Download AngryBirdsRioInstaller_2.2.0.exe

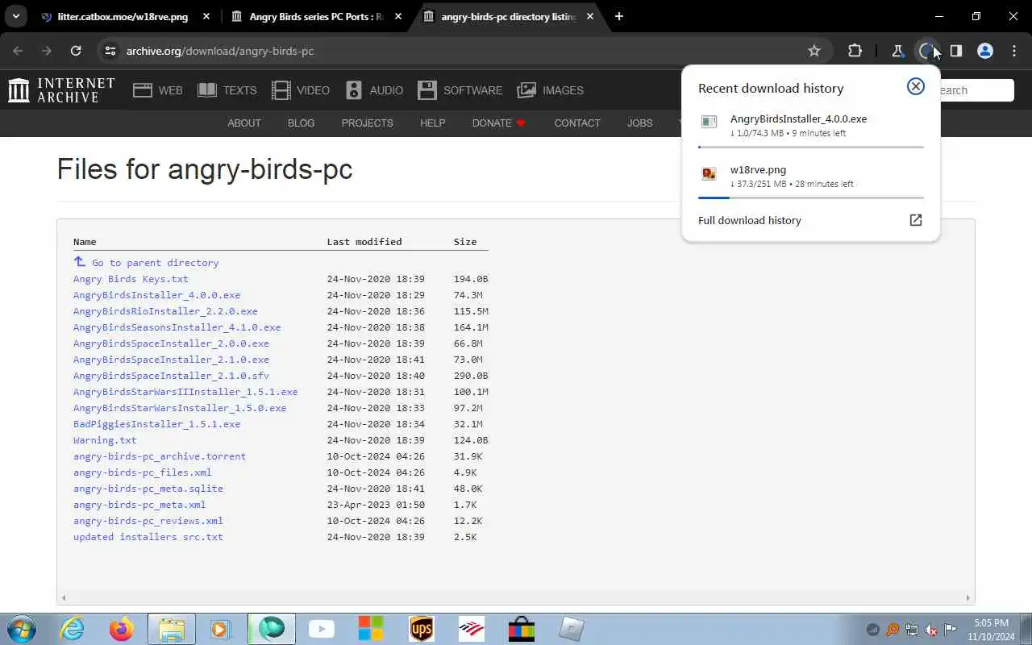(x=165, y=311)
